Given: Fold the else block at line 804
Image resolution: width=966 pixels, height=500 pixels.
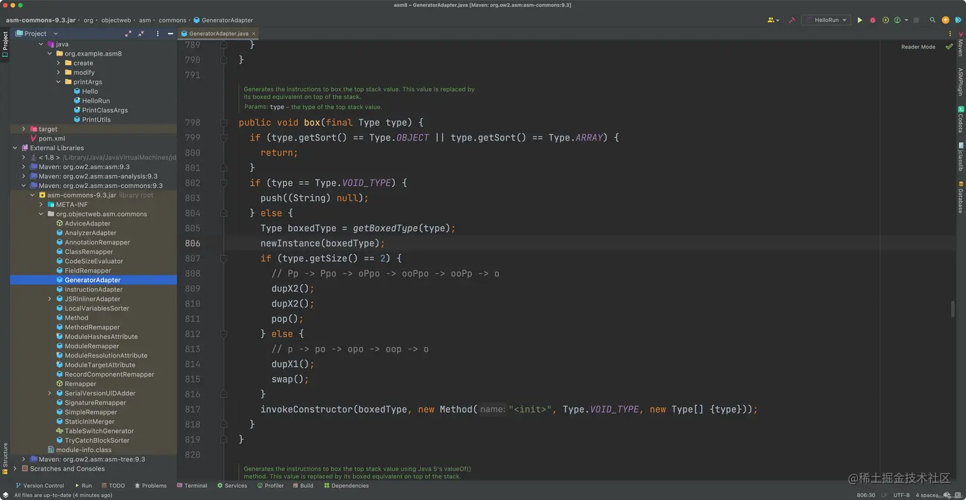Looking at the screenshot, I should tap(224, 213).
